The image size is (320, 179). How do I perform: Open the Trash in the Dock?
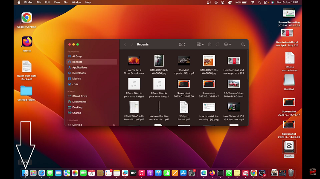[x=291, y=173]
